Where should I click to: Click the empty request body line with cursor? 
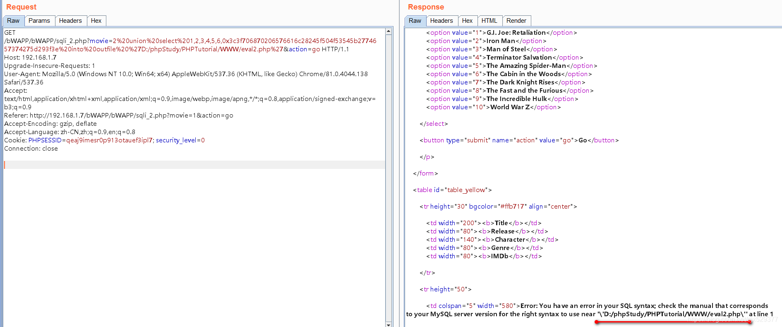pos(194,165)
